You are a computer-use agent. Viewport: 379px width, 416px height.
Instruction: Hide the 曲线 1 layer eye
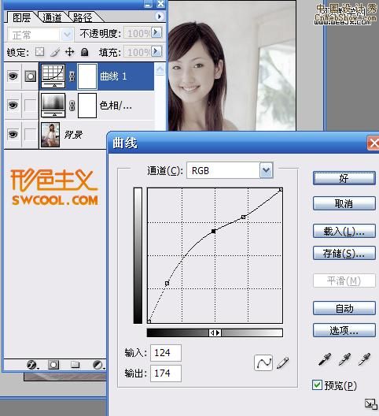[13, 76]
